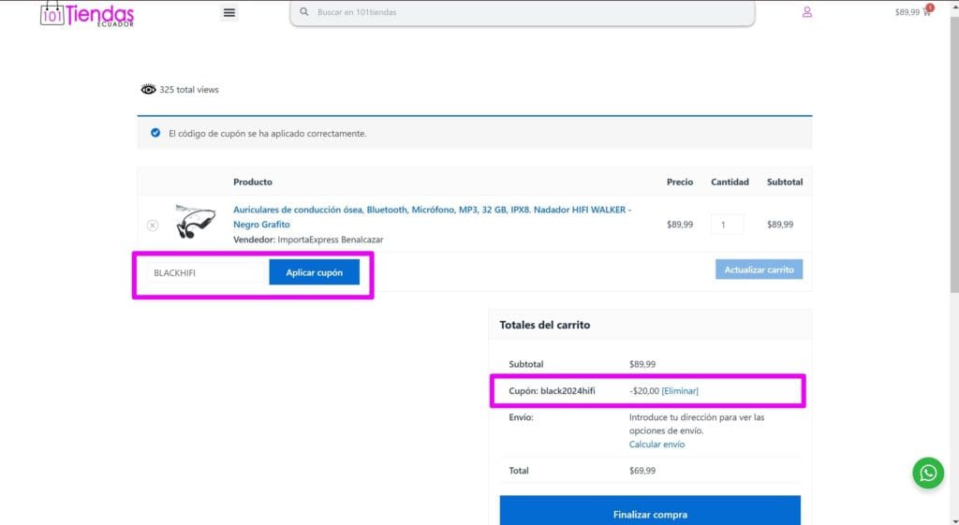
Task: Apply coupon with Aplicar cupón button
Action: pos(315,272)
